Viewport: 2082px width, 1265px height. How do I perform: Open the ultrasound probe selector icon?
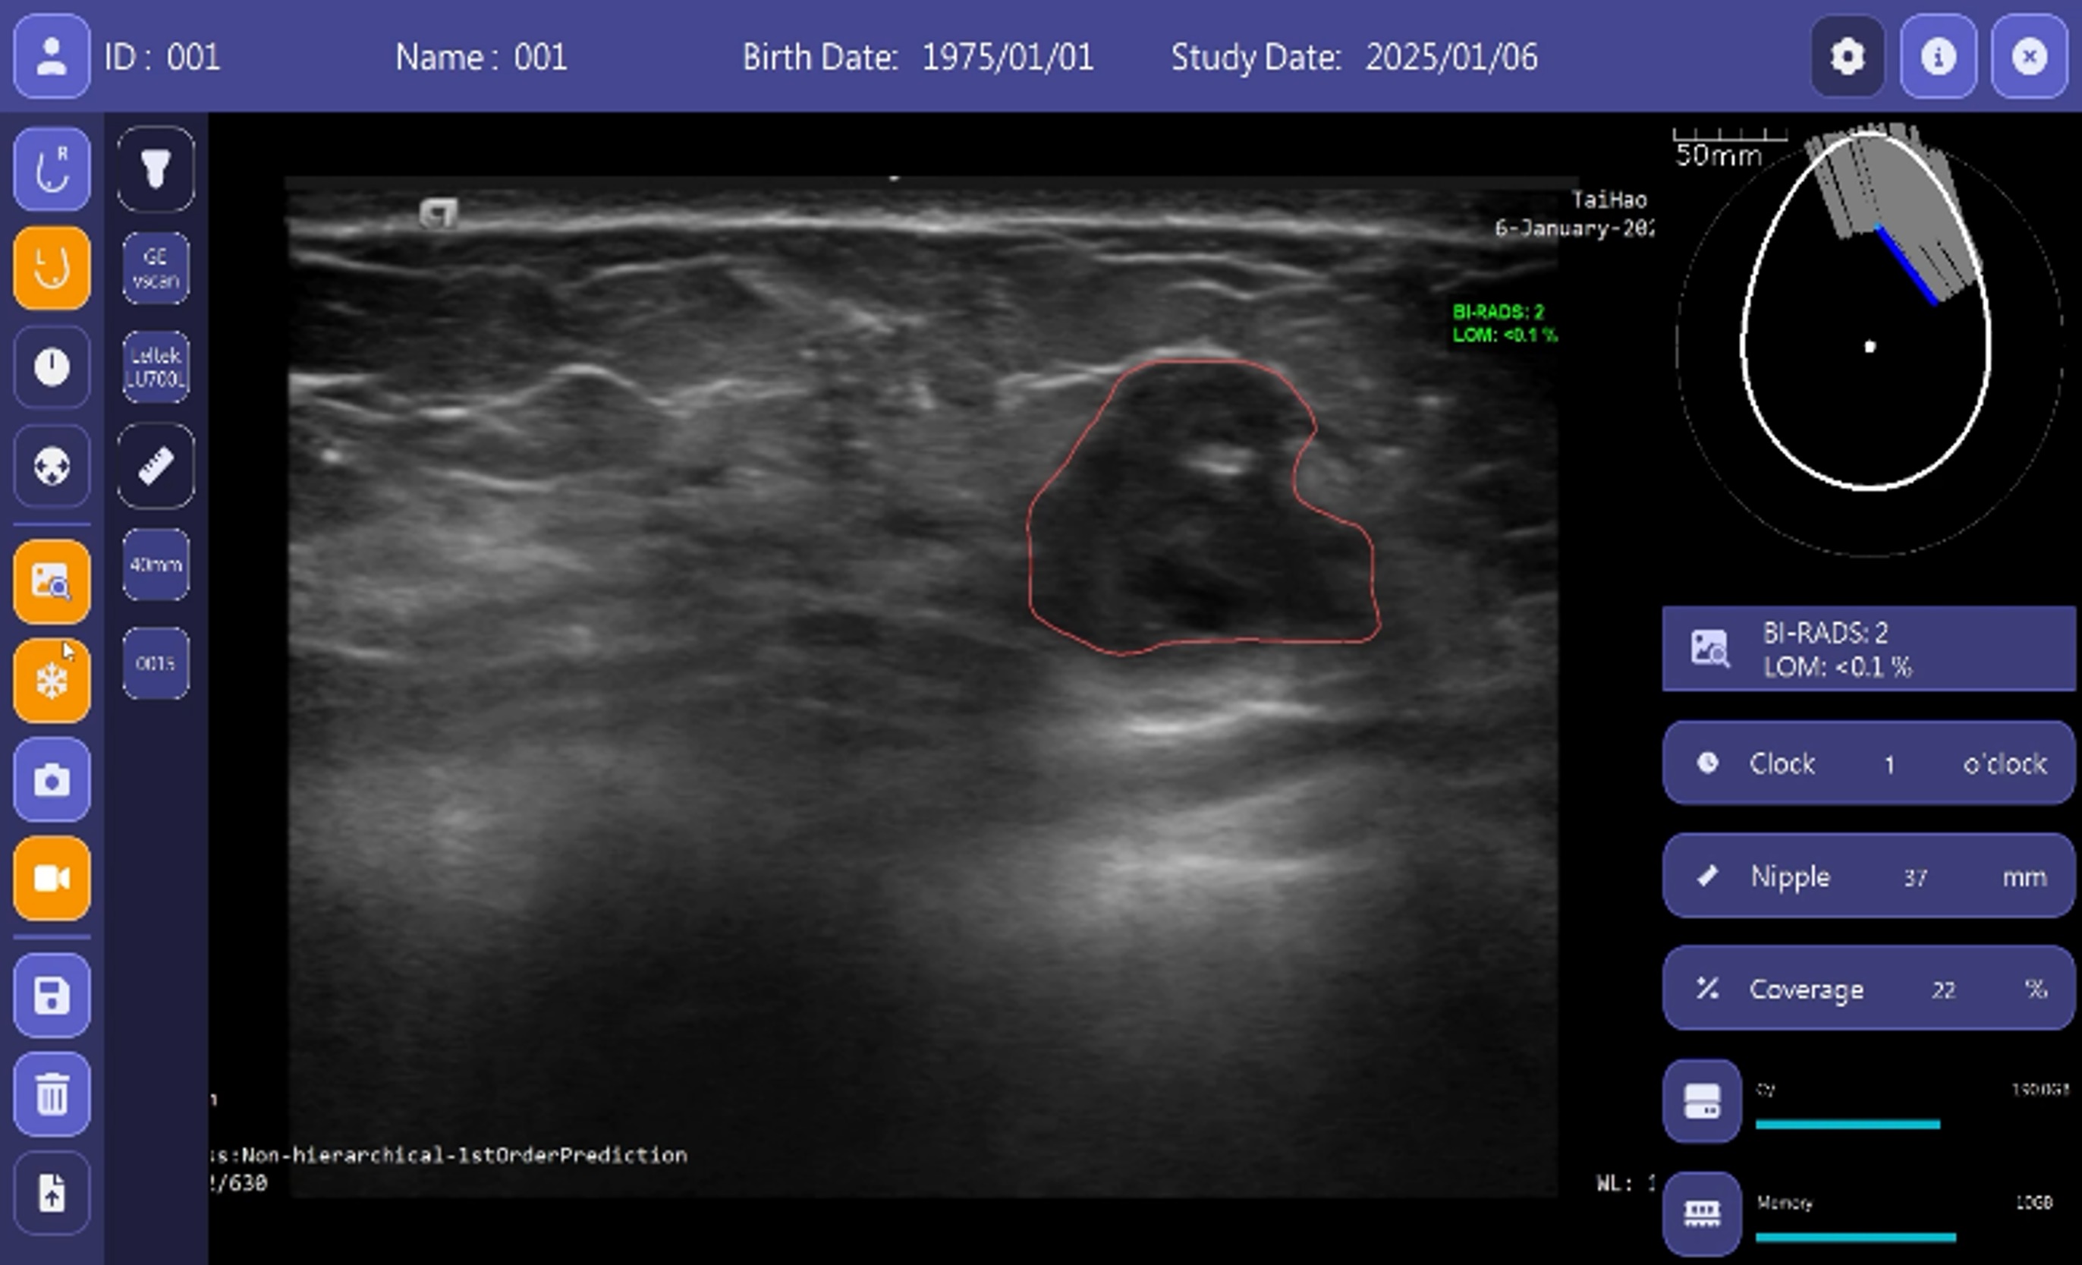pyautogui.click(x=156, y=169)
